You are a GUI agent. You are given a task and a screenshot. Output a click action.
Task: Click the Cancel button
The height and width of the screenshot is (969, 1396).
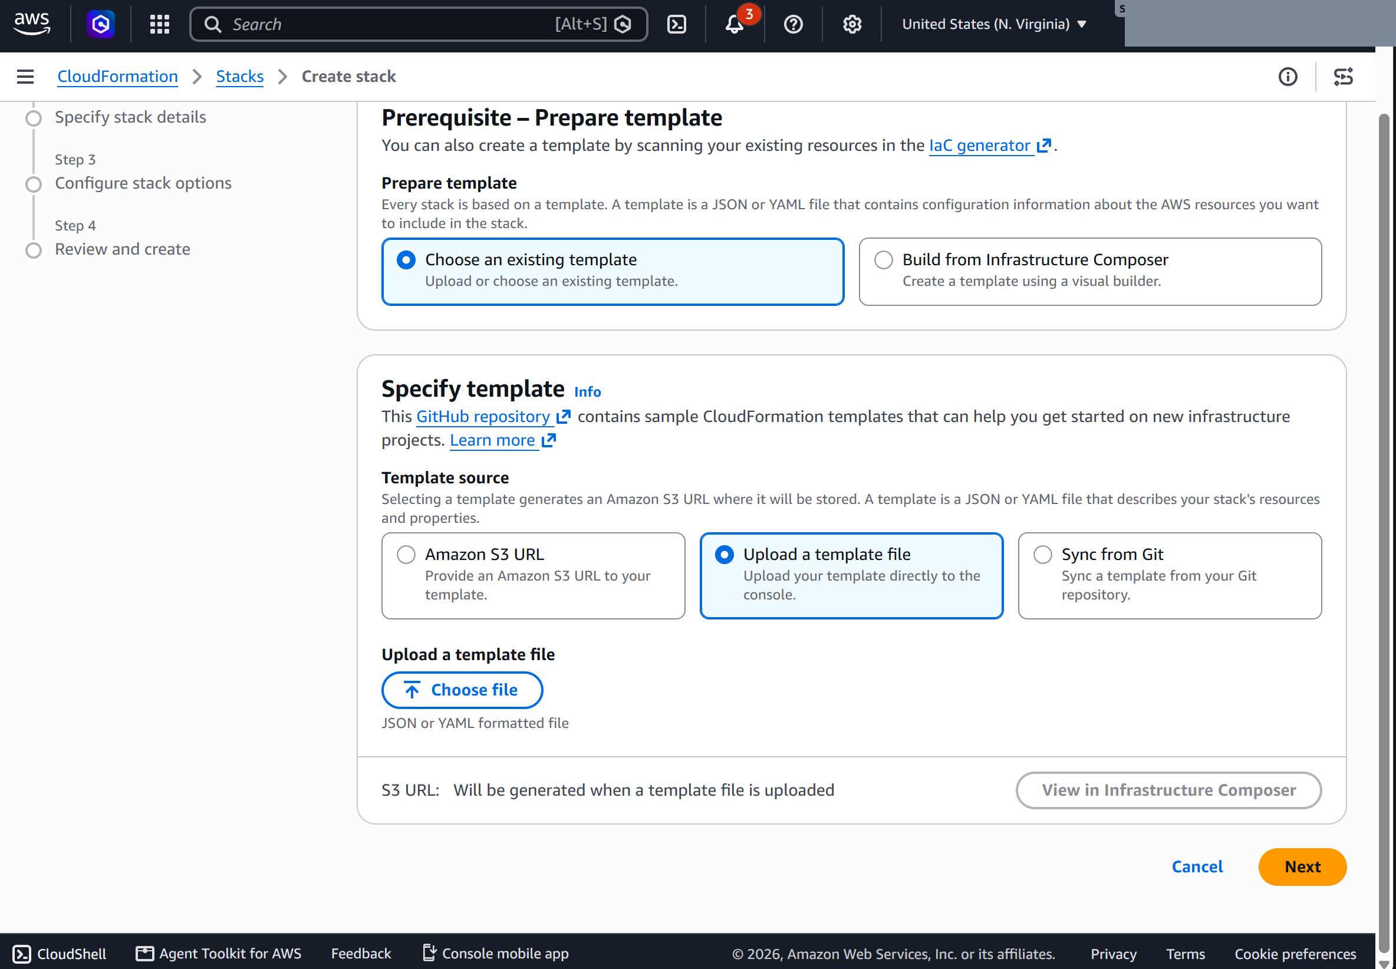[1197, 866]
